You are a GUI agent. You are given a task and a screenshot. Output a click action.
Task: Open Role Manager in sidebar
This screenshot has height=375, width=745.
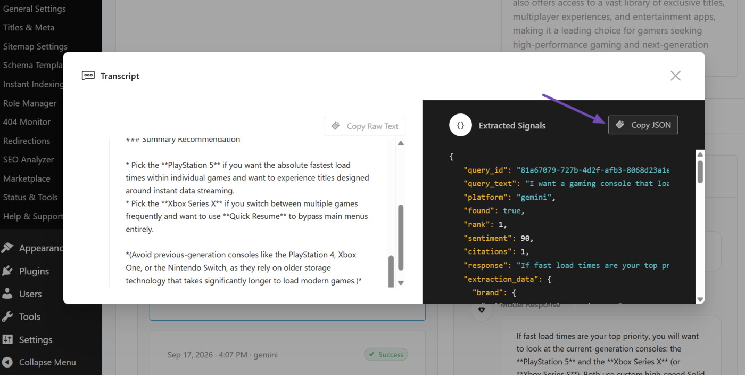[x=30, y=103]
